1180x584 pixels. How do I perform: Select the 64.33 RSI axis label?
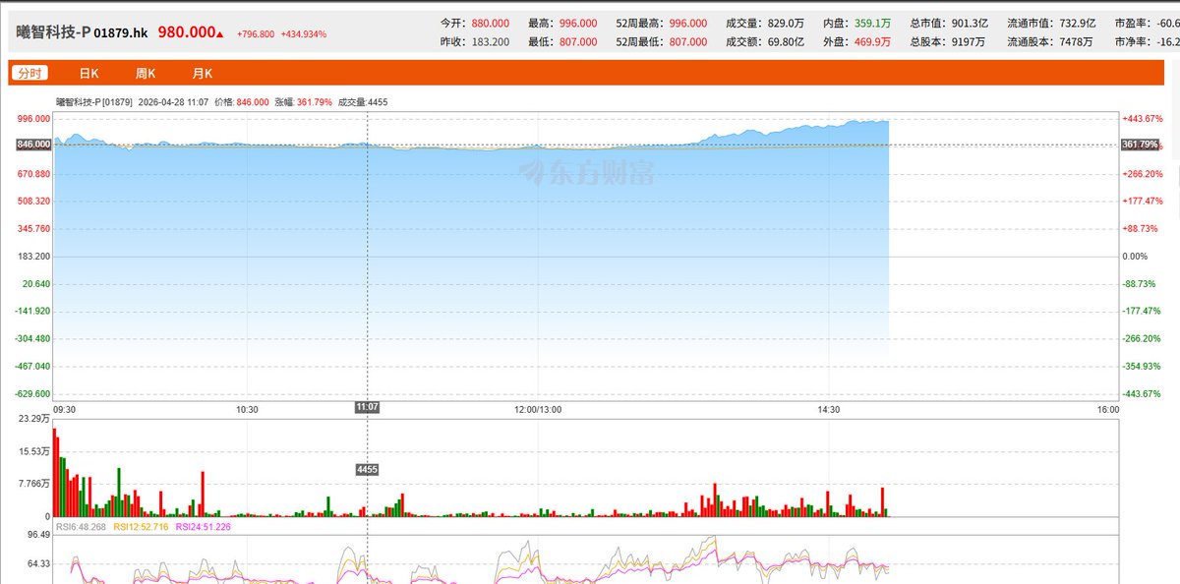click(x=38, y=564)
